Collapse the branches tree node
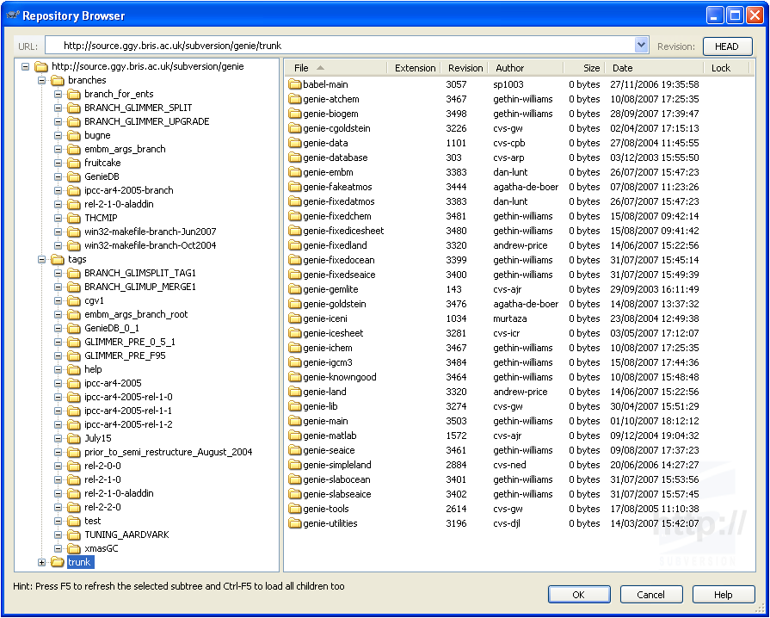 pos(42,80)
